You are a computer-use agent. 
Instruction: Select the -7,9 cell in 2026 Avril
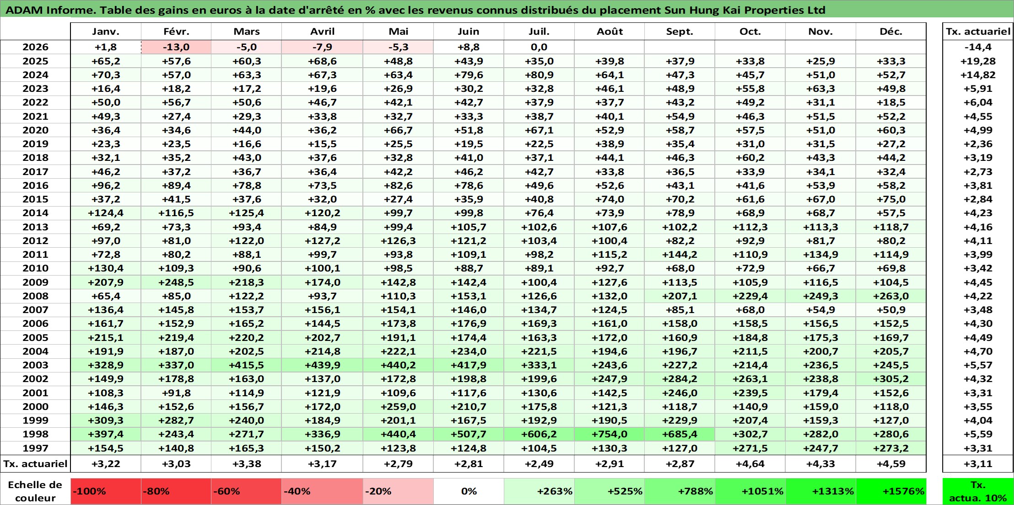click(322, 47)
